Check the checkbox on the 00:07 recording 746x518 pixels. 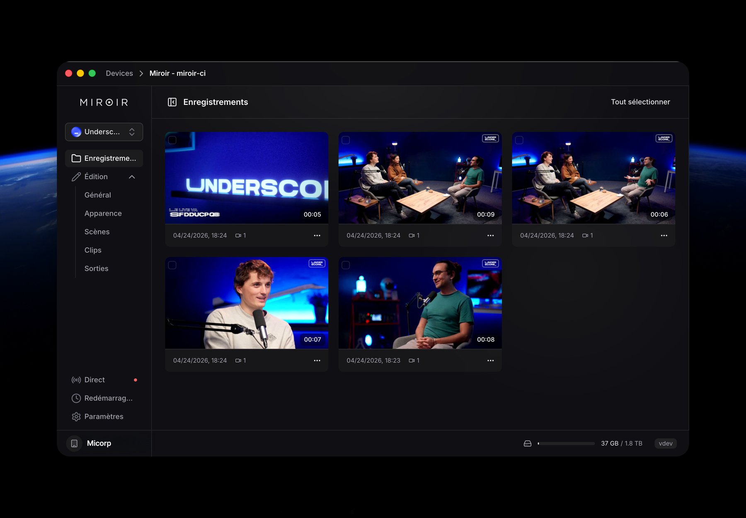173,265
